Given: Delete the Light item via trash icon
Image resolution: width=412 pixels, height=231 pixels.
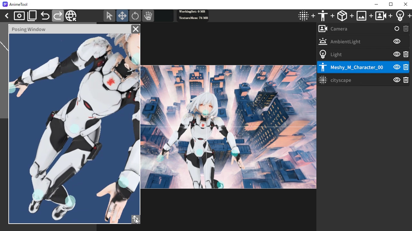Looking at the screenshot, I should pyautogui.click(x=406, y=54).
